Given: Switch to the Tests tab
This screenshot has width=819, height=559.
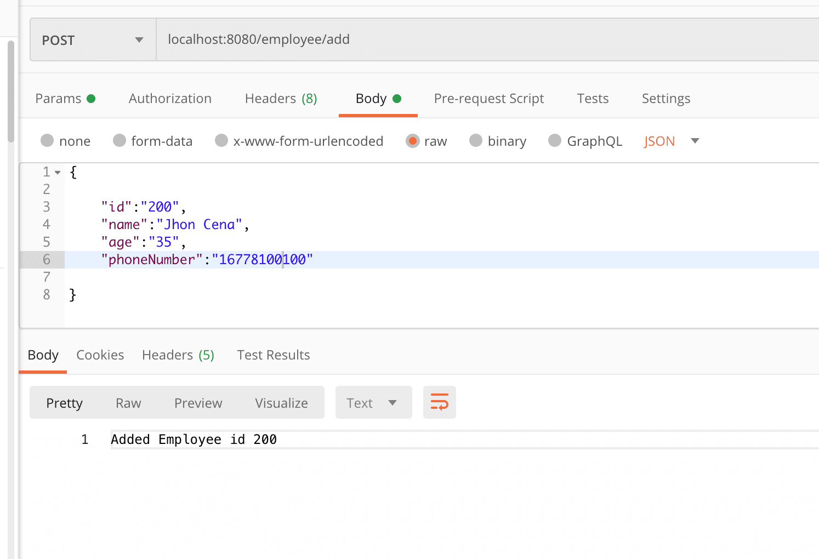Looking at the screenshot, I should [x=593, y=99].
